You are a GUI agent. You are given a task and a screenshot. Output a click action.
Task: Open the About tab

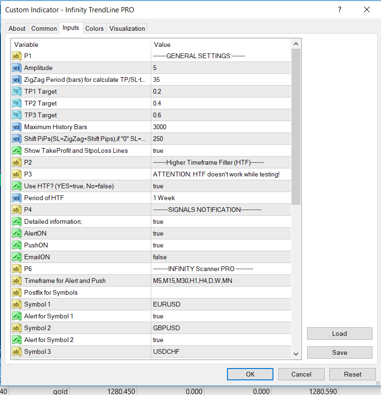coord(17,28)
